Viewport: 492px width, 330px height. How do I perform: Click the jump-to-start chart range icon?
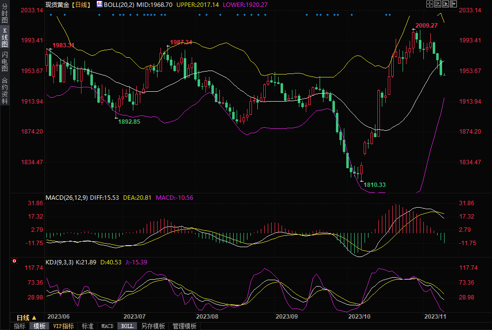437,4
